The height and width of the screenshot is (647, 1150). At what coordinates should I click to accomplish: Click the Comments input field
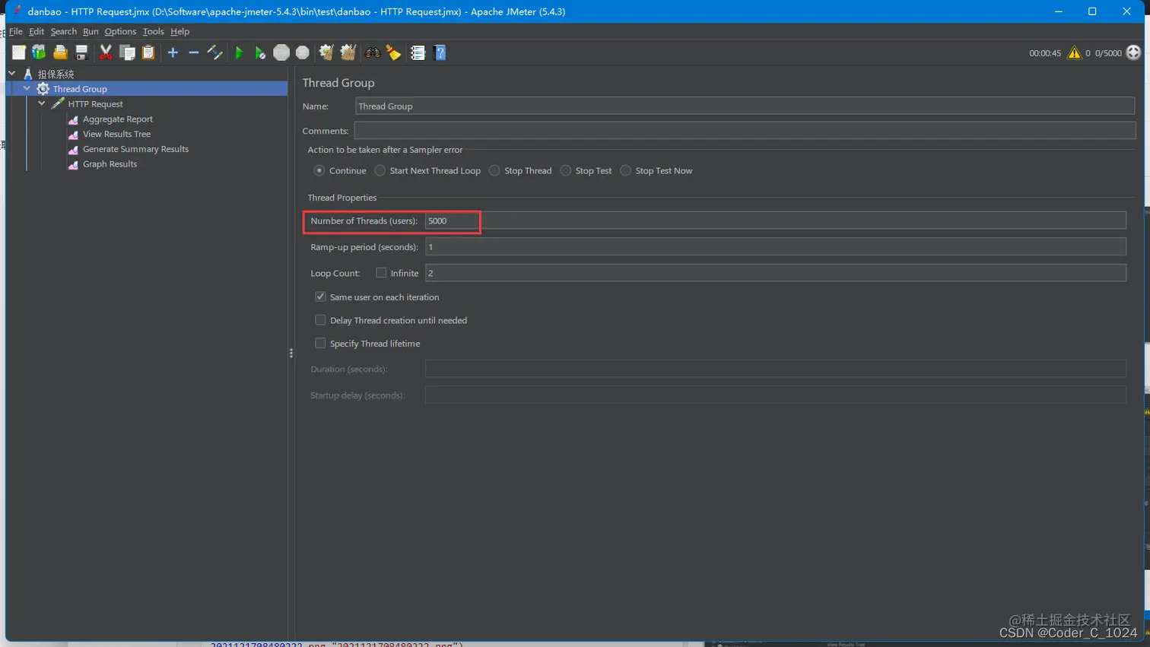click(745, 131)
